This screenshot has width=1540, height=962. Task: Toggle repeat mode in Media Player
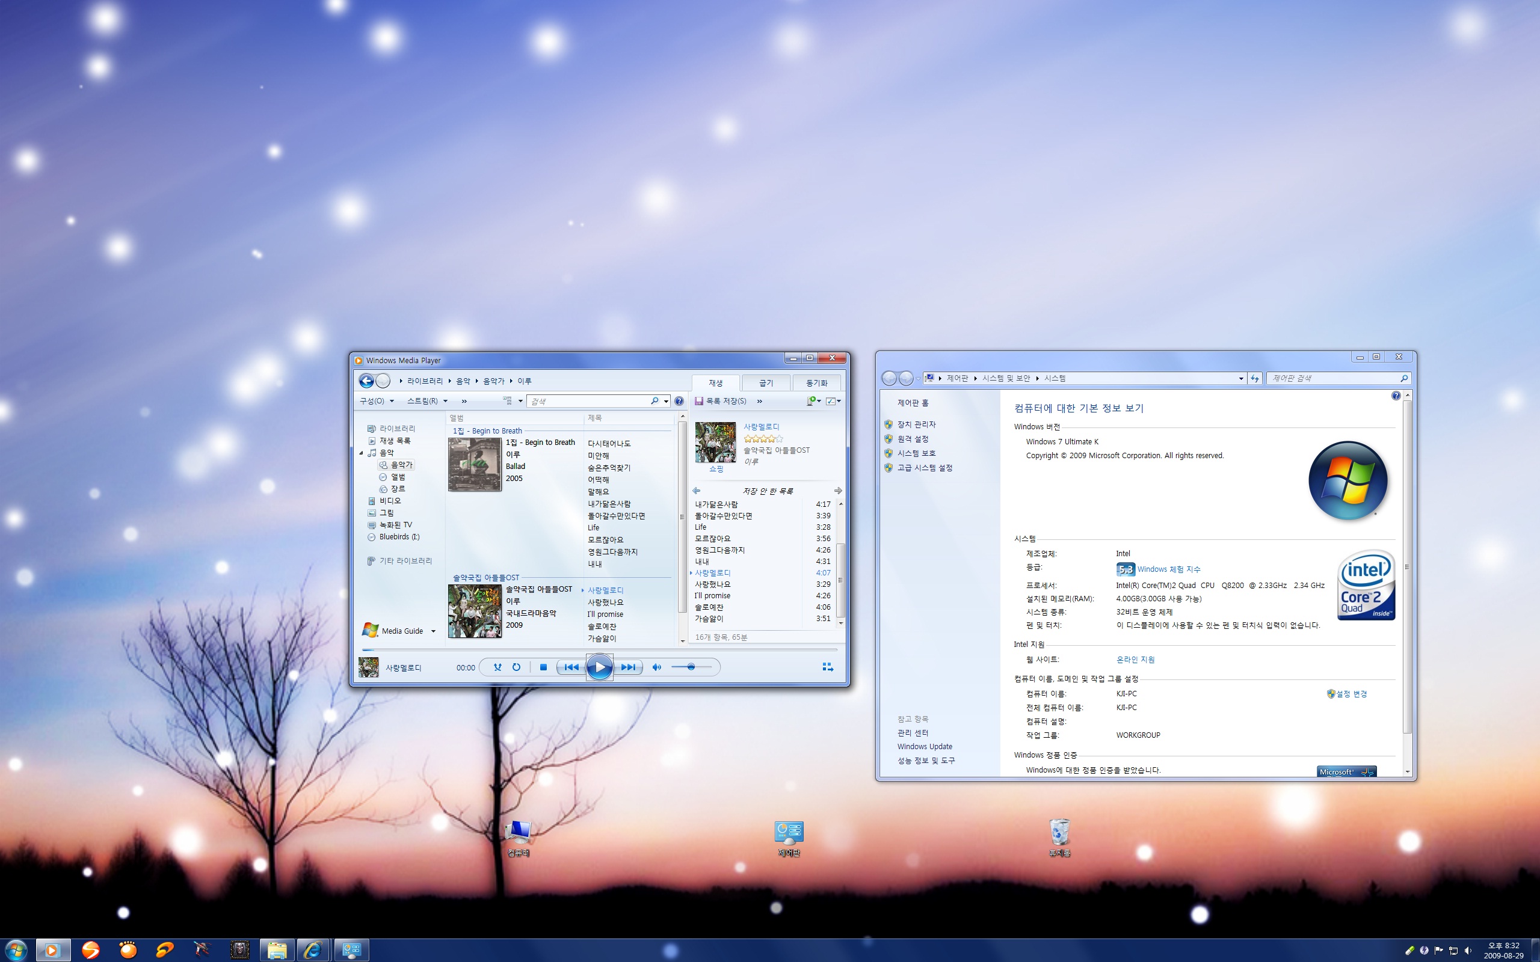tap(516, 667)
